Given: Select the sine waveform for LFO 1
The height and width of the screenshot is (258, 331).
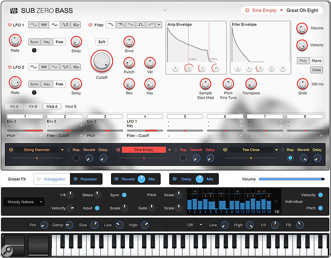Looking at the screenshot, I should coord(33,25).
